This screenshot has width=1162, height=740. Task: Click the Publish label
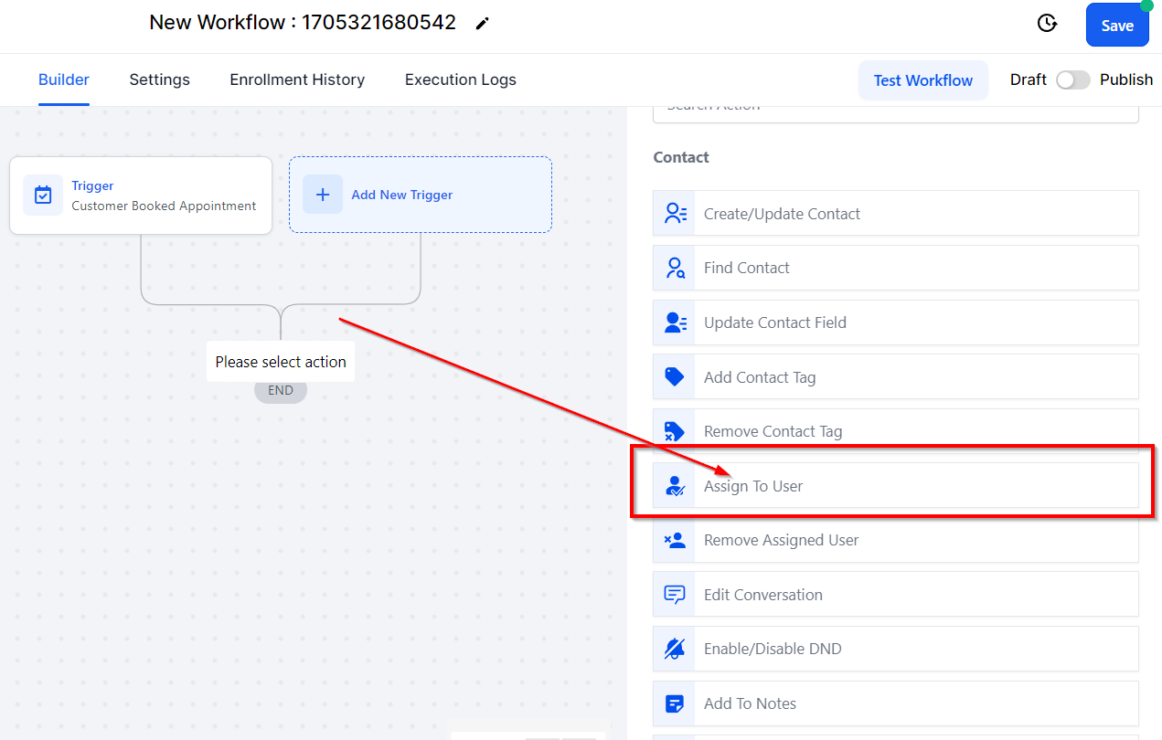(x=1126, y=79)
